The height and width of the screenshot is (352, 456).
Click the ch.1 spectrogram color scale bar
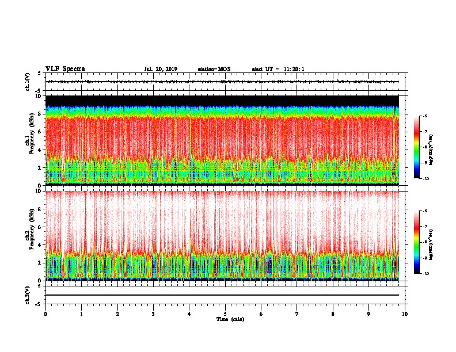[x=417, y=147]
